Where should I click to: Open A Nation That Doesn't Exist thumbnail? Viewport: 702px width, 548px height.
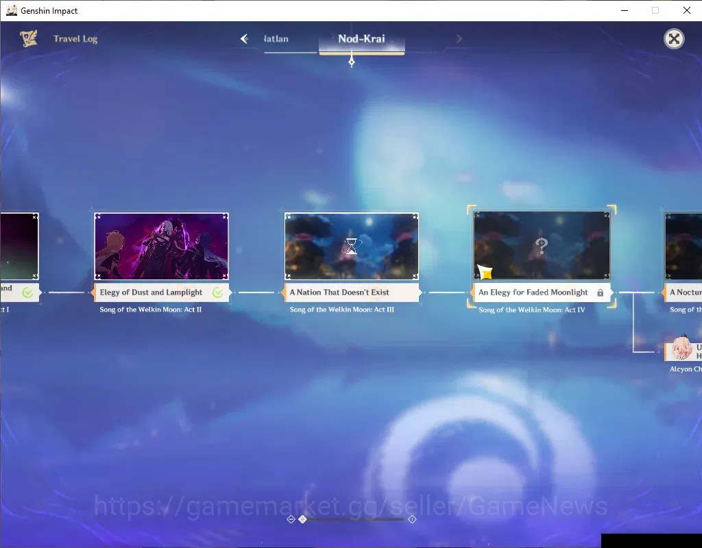point(352,247)
